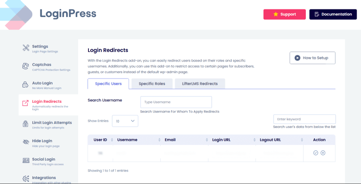Click the Captchas sidebar icon
The image size is (361, 184).
click(25, 66)
